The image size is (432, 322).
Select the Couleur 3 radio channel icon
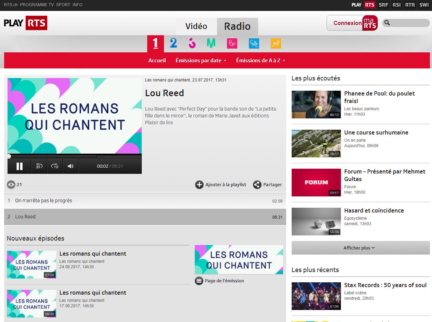[x=192, y=43]
